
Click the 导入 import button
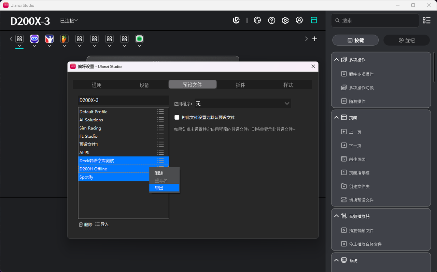click(102, 224)
